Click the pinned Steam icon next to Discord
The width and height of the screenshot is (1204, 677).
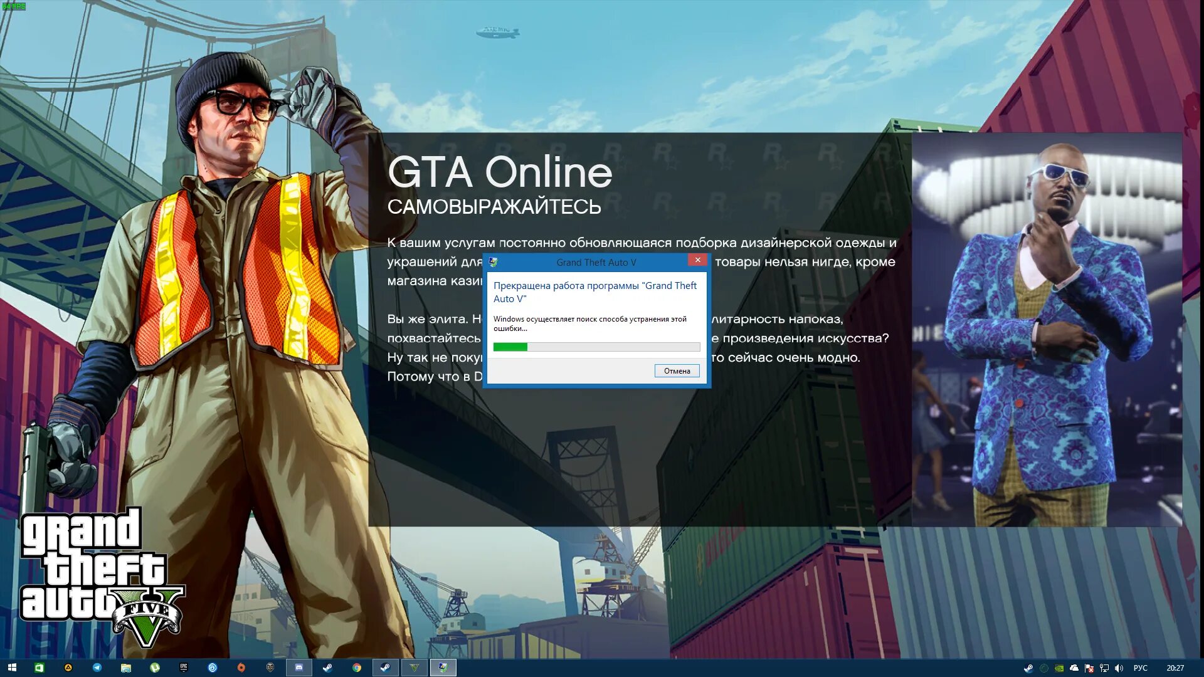[x=327, y=668]
